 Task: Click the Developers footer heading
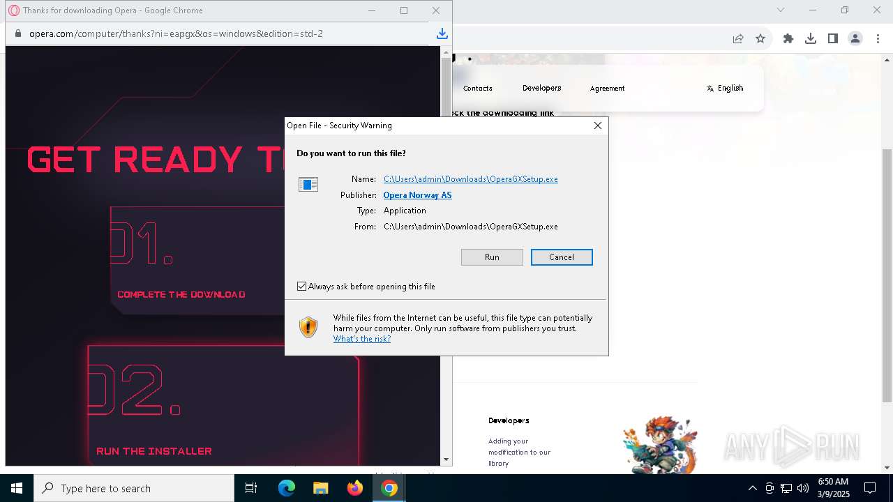point(509,420)
